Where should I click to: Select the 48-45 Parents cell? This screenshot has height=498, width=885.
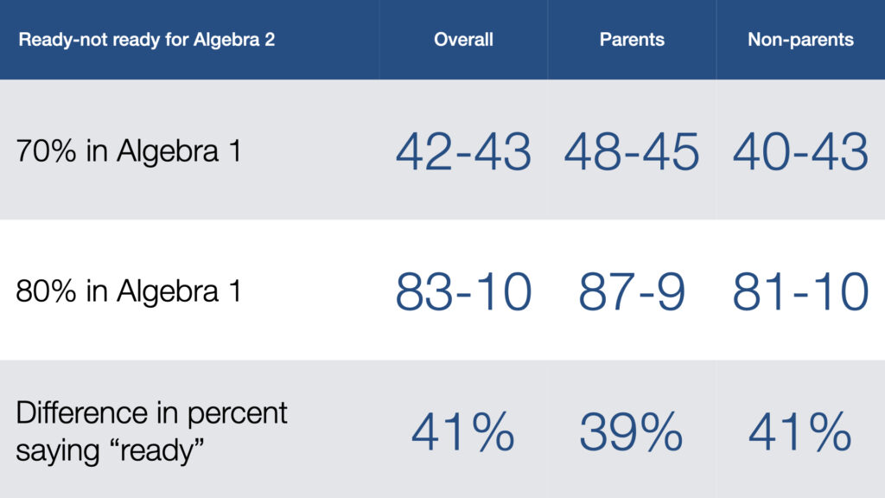632,151
